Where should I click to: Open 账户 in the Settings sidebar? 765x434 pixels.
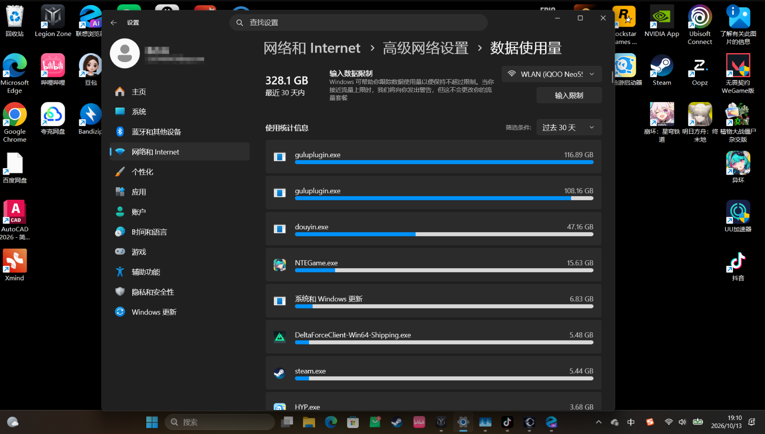point(180,212)
